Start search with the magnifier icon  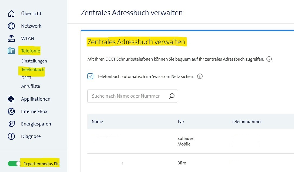coord(171,96)
